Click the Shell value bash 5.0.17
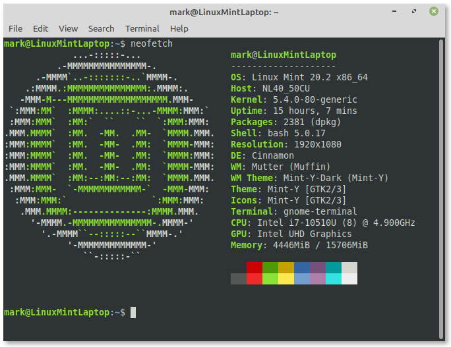451x347 pixels. point(296,133)
